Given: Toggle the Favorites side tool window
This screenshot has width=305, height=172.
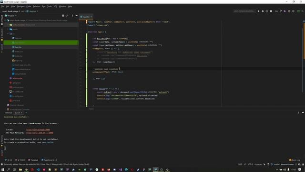Looking at the screenshot, I should tap(2, 141).
